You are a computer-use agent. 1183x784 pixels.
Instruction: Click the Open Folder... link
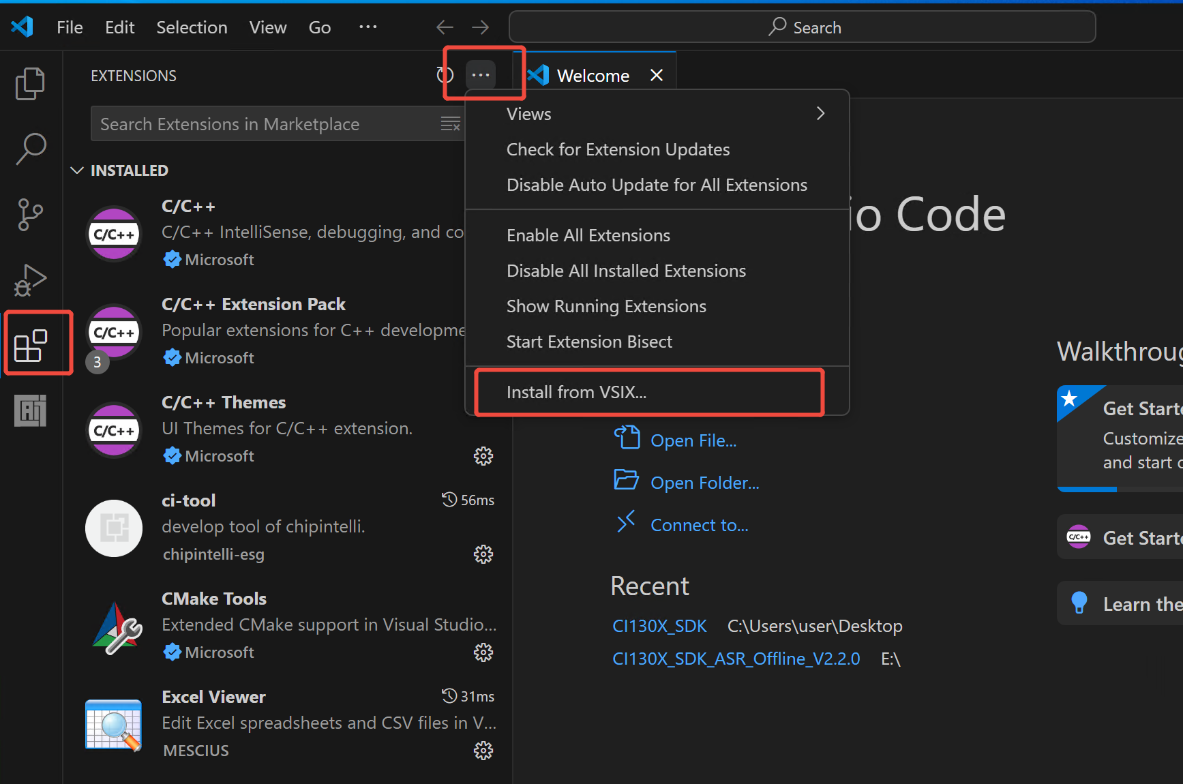(x=704, y=483)
